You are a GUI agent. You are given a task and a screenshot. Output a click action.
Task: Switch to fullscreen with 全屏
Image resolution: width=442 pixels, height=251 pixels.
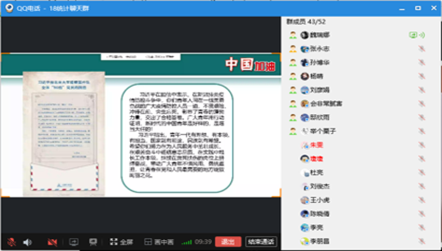click(122, 242)
